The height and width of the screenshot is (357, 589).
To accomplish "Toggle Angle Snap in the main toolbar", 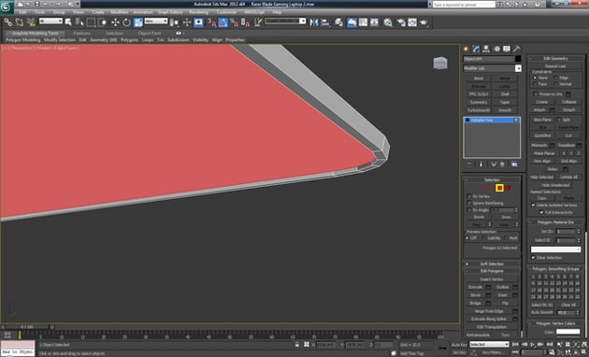I will point(223,22).
